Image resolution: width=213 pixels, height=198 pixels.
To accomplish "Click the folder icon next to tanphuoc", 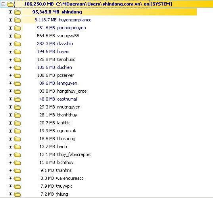I will pos(17,60).
